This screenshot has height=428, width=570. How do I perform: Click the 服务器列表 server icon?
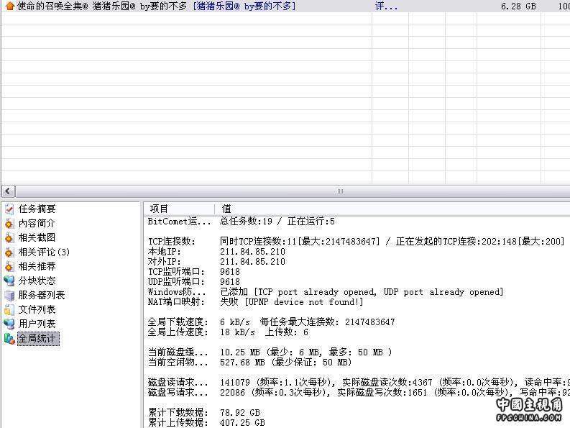[9, 295]
